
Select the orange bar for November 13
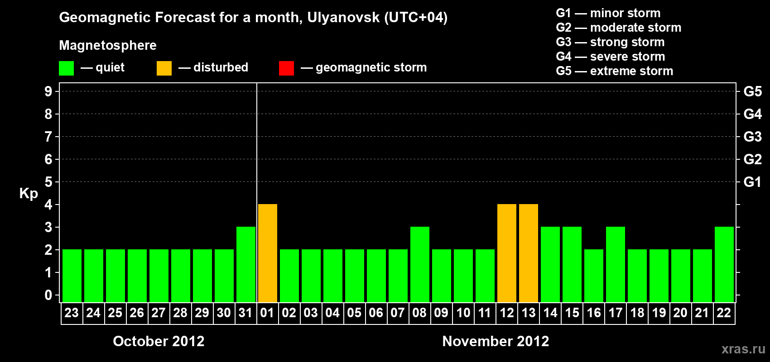tap(529, 253)
